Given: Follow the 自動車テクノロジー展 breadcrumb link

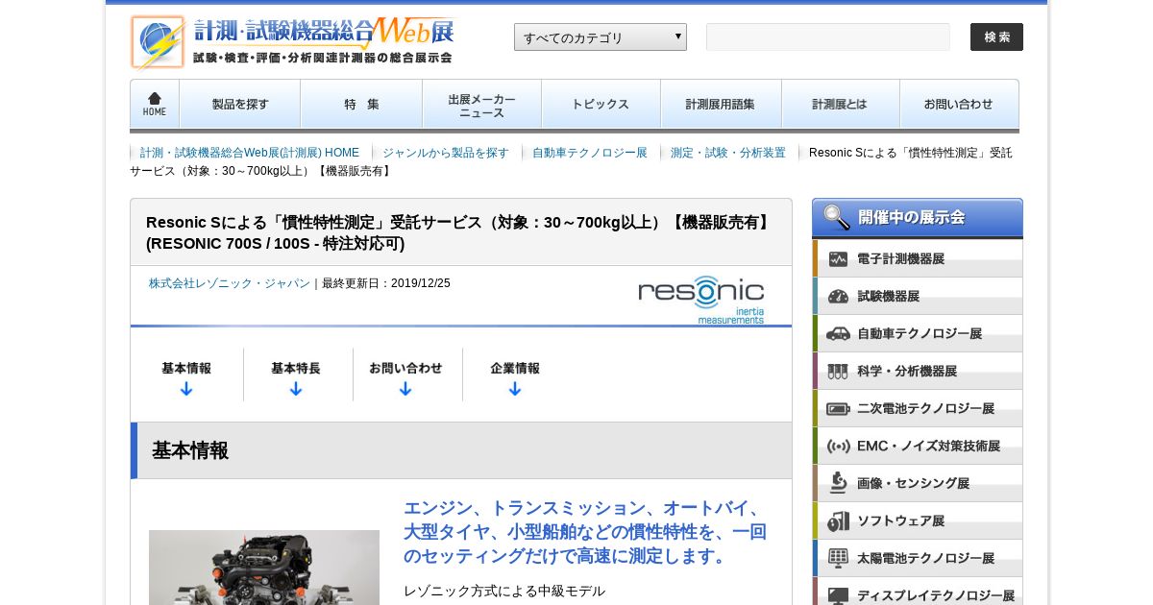Looking at the screenshot, I should click(590, 153).
